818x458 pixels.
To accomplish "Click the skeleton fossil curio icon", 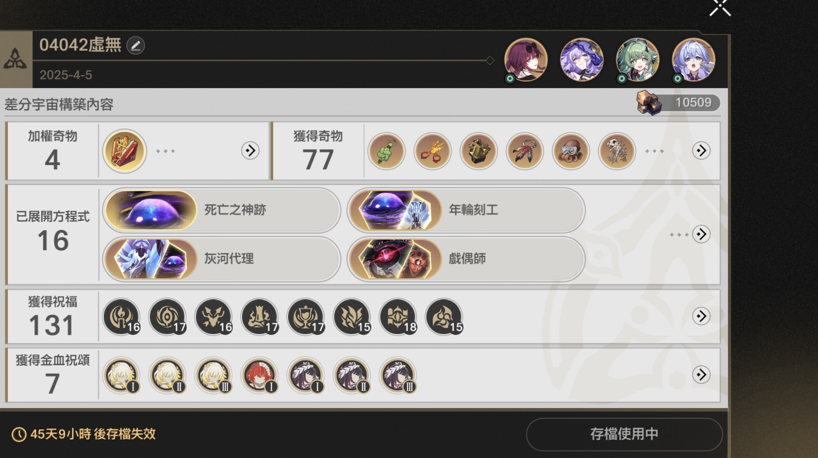I will tap(617, 151).
